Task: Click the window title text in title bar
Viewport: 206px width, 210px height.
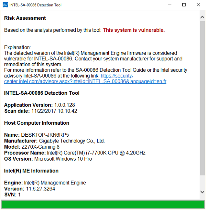Action: [35, 5]
